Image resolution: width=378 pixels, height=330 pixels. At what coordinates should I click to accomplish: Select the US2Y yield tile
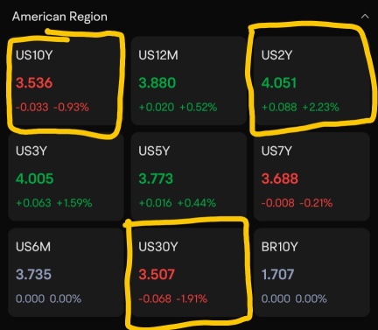point(311,81)
